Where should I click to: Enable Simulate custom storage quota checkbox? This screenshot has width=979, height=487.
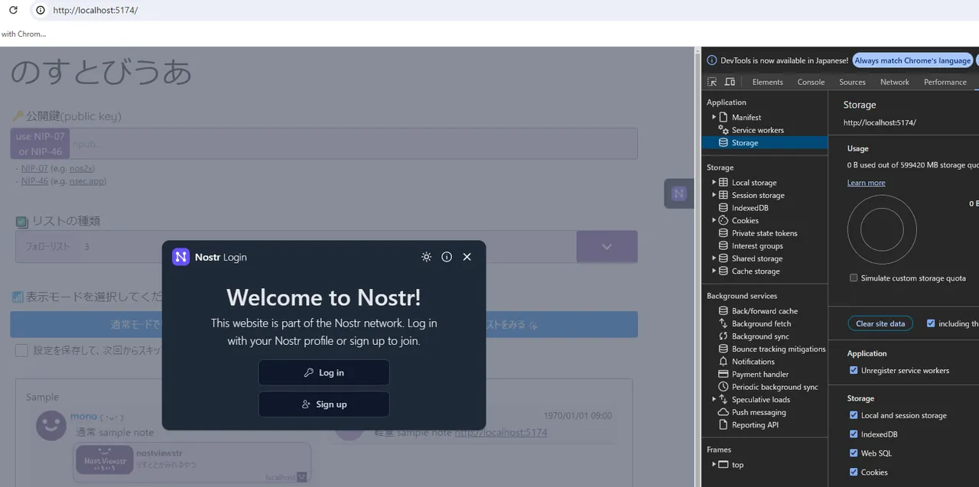[x=854, y=278]
